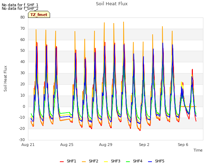Click the 70 y-axis tick label
This screenshot has width=224, height=168.
(x=22, y=28)
